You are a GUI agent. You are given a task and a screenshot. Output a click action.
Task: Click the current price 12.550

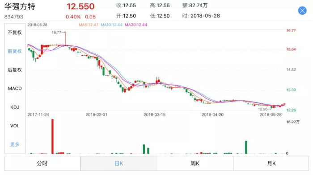pos(80,7)
